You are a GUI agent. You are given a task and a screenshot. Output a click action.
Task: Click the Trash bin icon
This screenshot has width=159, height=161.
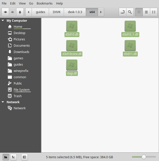click(10, 96)
